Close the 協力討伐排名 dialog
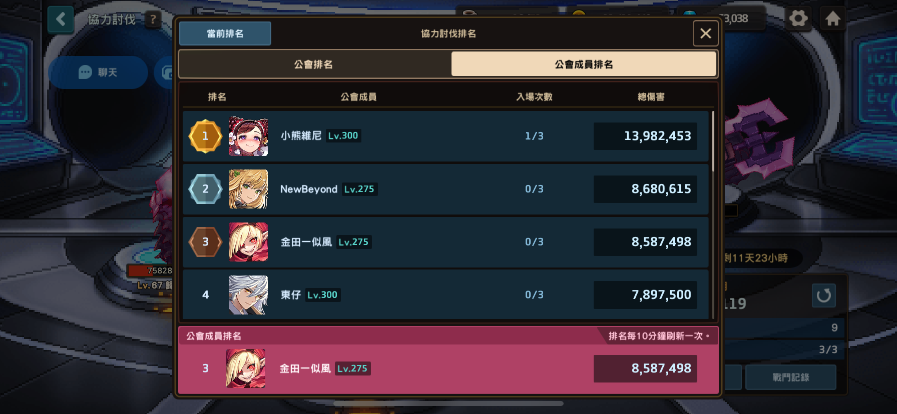The height and width of the screenshot is (414, 897). [x=706, y=33]
